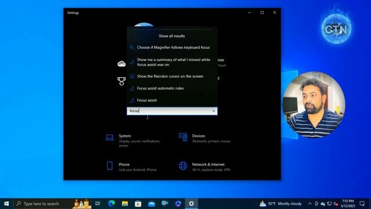This screenshot has width=371, height=209.
Task: Clear the settings search box
Action: coord(213,111)
